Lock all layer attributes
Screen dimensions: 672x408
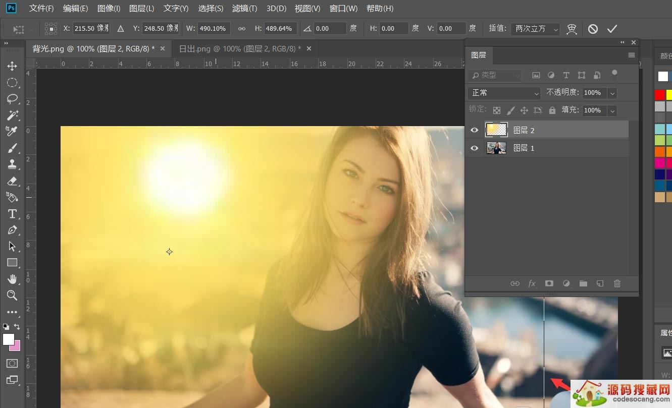point(552,110)
